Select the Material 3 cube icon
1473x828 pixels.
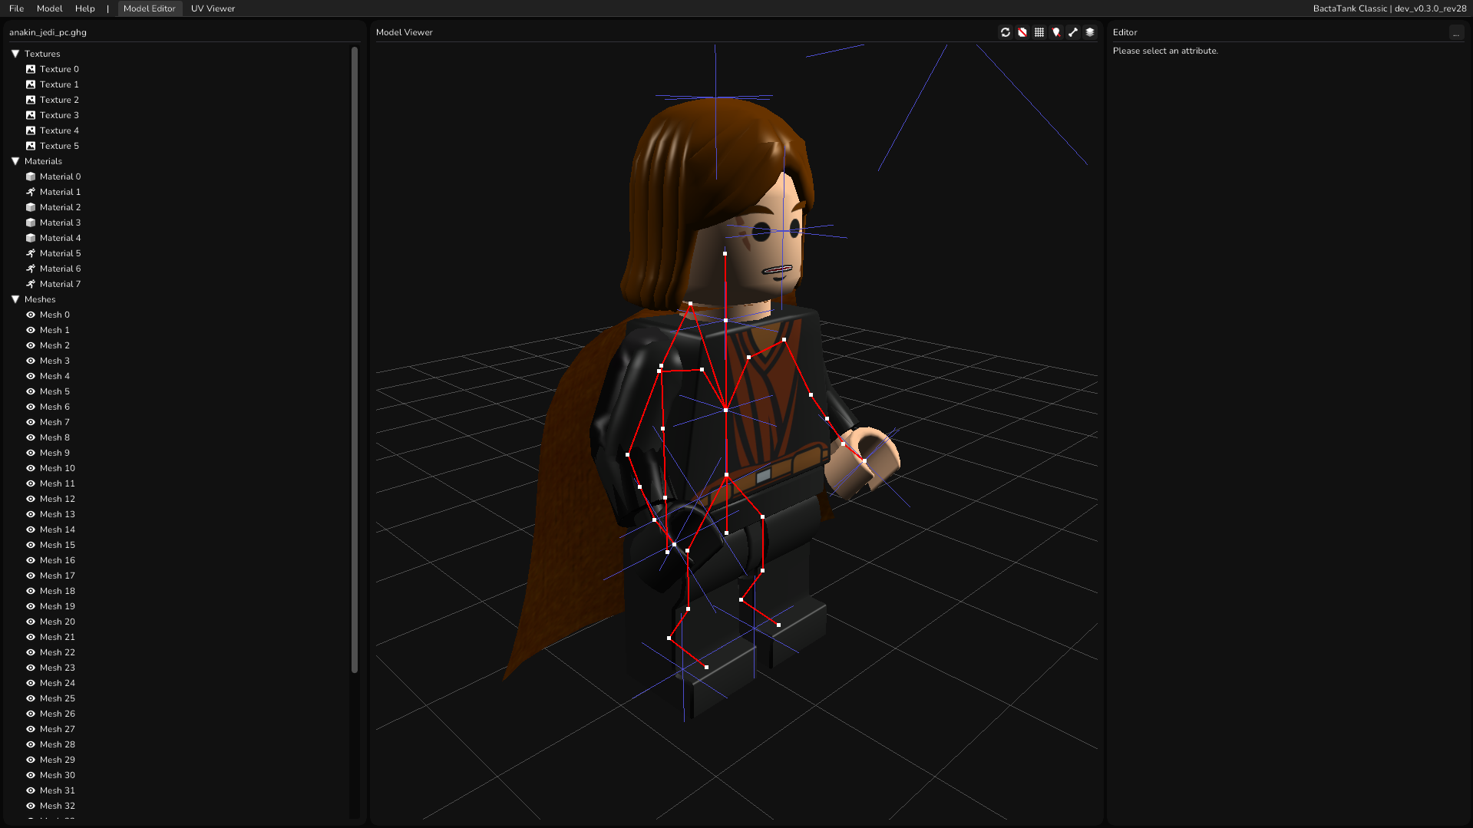31,223
